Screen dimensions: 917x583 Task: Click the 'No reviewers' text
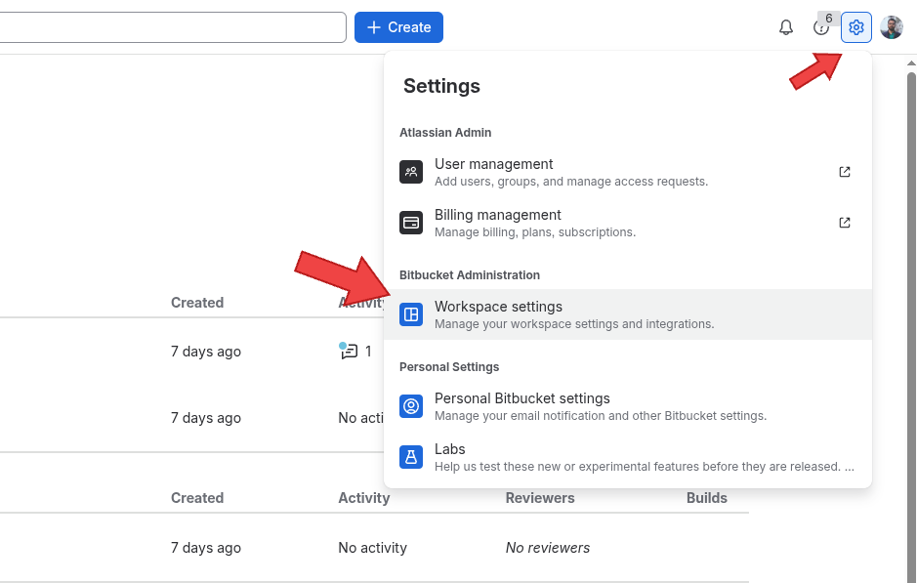pos(548,548)
